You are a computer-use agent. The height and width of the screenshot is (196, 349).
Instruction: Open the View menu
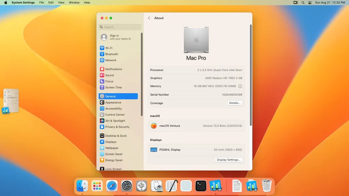click(61, 3)
